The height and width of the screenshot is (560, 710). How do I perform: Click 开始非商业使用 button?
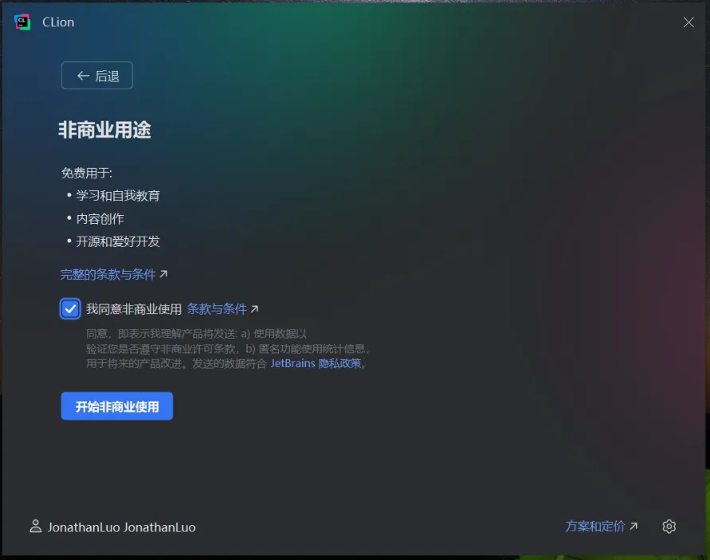[x=117, y=406]
